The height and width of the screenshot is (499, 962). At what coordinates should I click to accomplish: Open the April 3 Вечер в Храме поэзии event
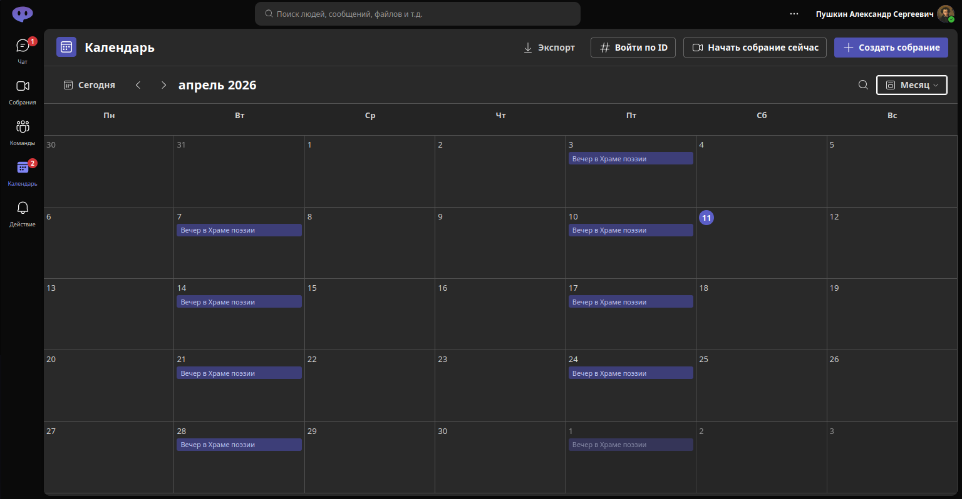631,159
